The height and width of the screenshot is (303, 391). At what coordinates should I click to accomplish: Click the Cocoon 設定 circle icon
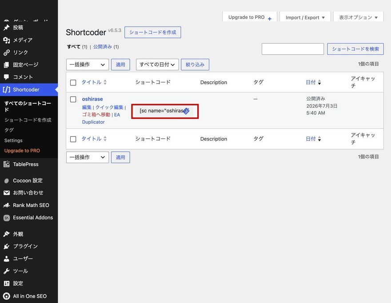point(7,181)
